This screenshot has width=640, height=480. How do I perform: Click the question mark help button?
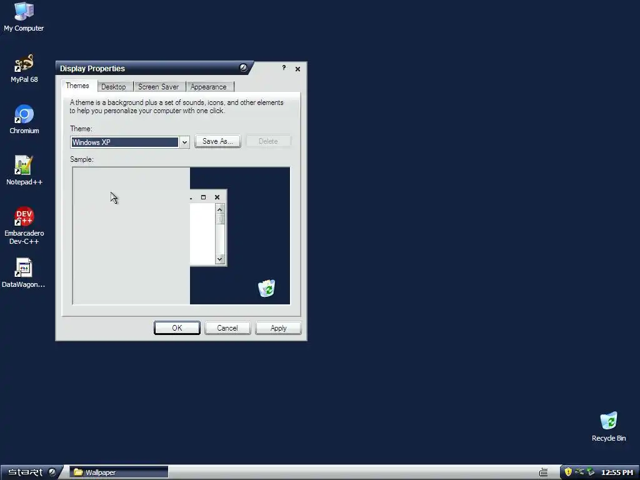pos(284,67)
